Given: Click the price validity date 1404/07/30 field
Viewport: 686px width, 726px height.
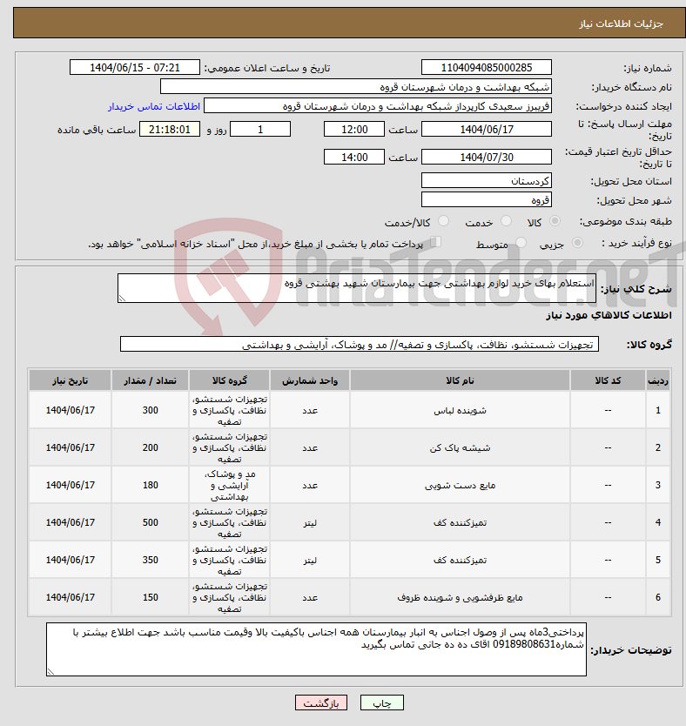Looking at the screenshot, I should (x=487, y=157).
